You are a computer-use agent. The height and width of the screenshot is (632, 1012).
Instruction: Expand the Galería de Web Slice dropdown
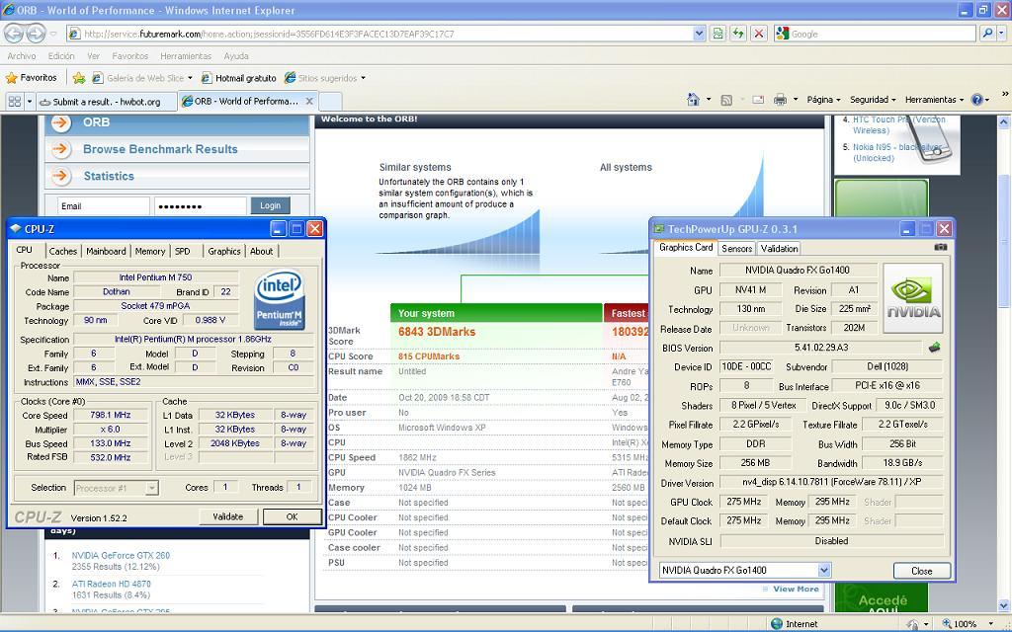pos(190,78)
